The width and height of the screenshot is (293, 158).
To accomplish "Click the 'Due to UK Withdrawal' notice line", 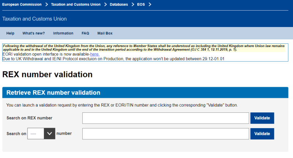I will point(113,59).
